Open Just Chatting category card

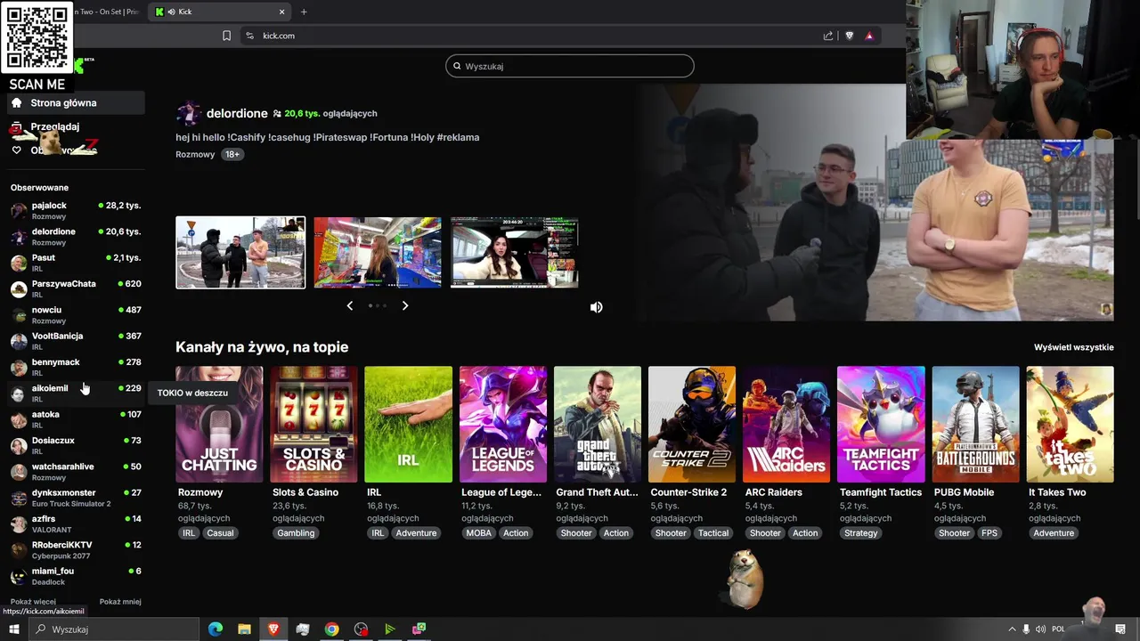click(219, 425)
